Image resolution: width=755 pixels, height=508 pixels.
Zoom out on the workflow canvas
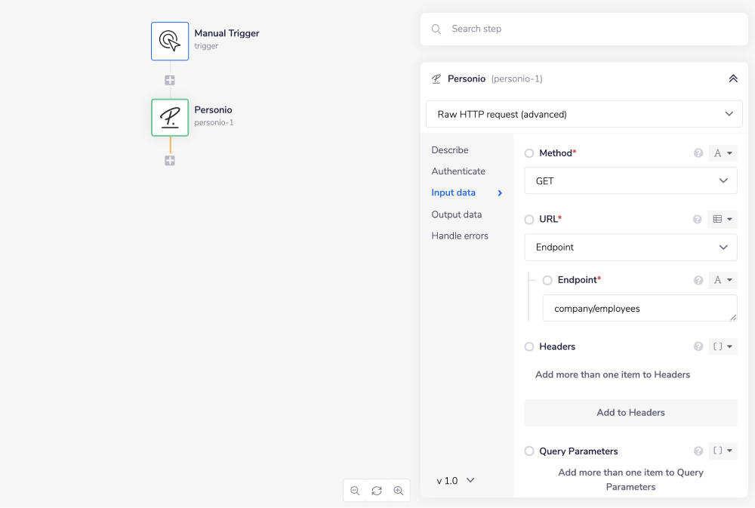click(355, 491)
